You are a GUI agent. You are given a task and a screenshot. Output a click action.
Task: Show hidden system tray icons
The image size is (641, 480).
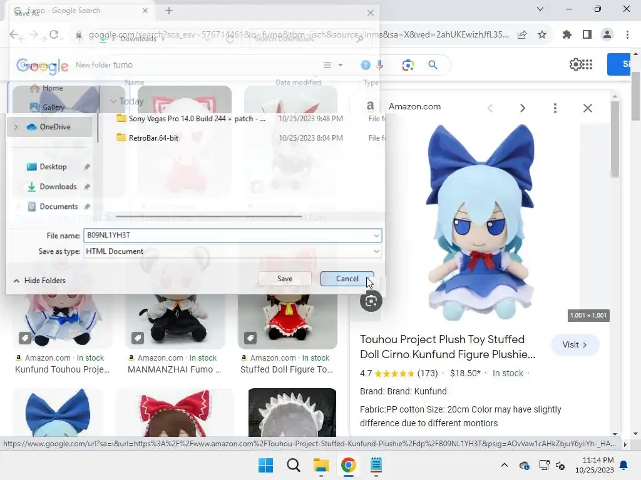coord(505,465)
